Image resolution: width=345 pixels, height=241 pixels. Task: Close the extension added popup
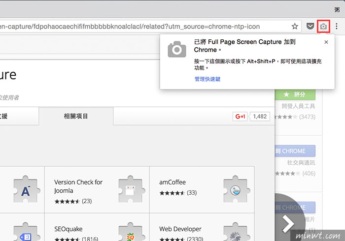[x=326, y=42]
